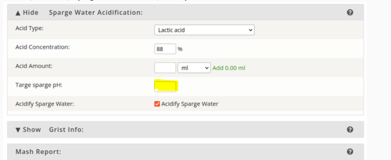Click the Acid Concentration row label
Viewport: 391px width, 160px height.
tap(43, 47)
